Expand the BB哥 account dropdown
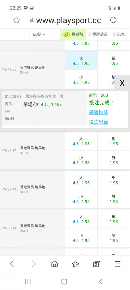The image size is (130, 290). click(x=39, y=35)
